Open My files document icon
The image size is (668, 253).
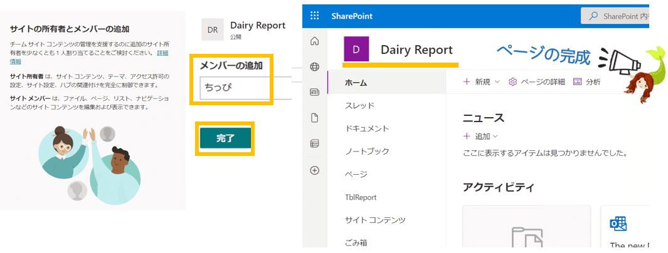pyautogui.click(x=315, y=118)
